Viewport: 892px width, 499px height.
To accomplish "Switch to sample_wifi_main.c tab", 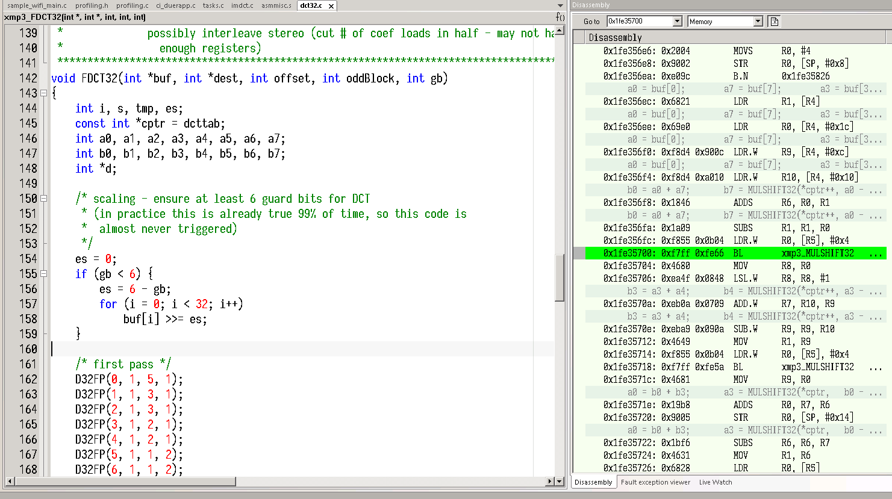I will point(37,5).
